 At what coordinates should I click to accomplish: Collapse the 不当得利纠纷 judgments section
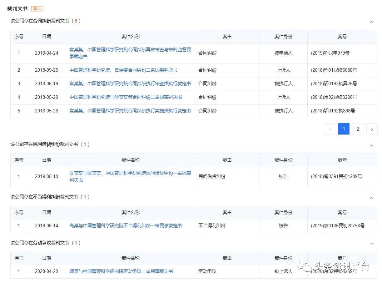point(371,198)
